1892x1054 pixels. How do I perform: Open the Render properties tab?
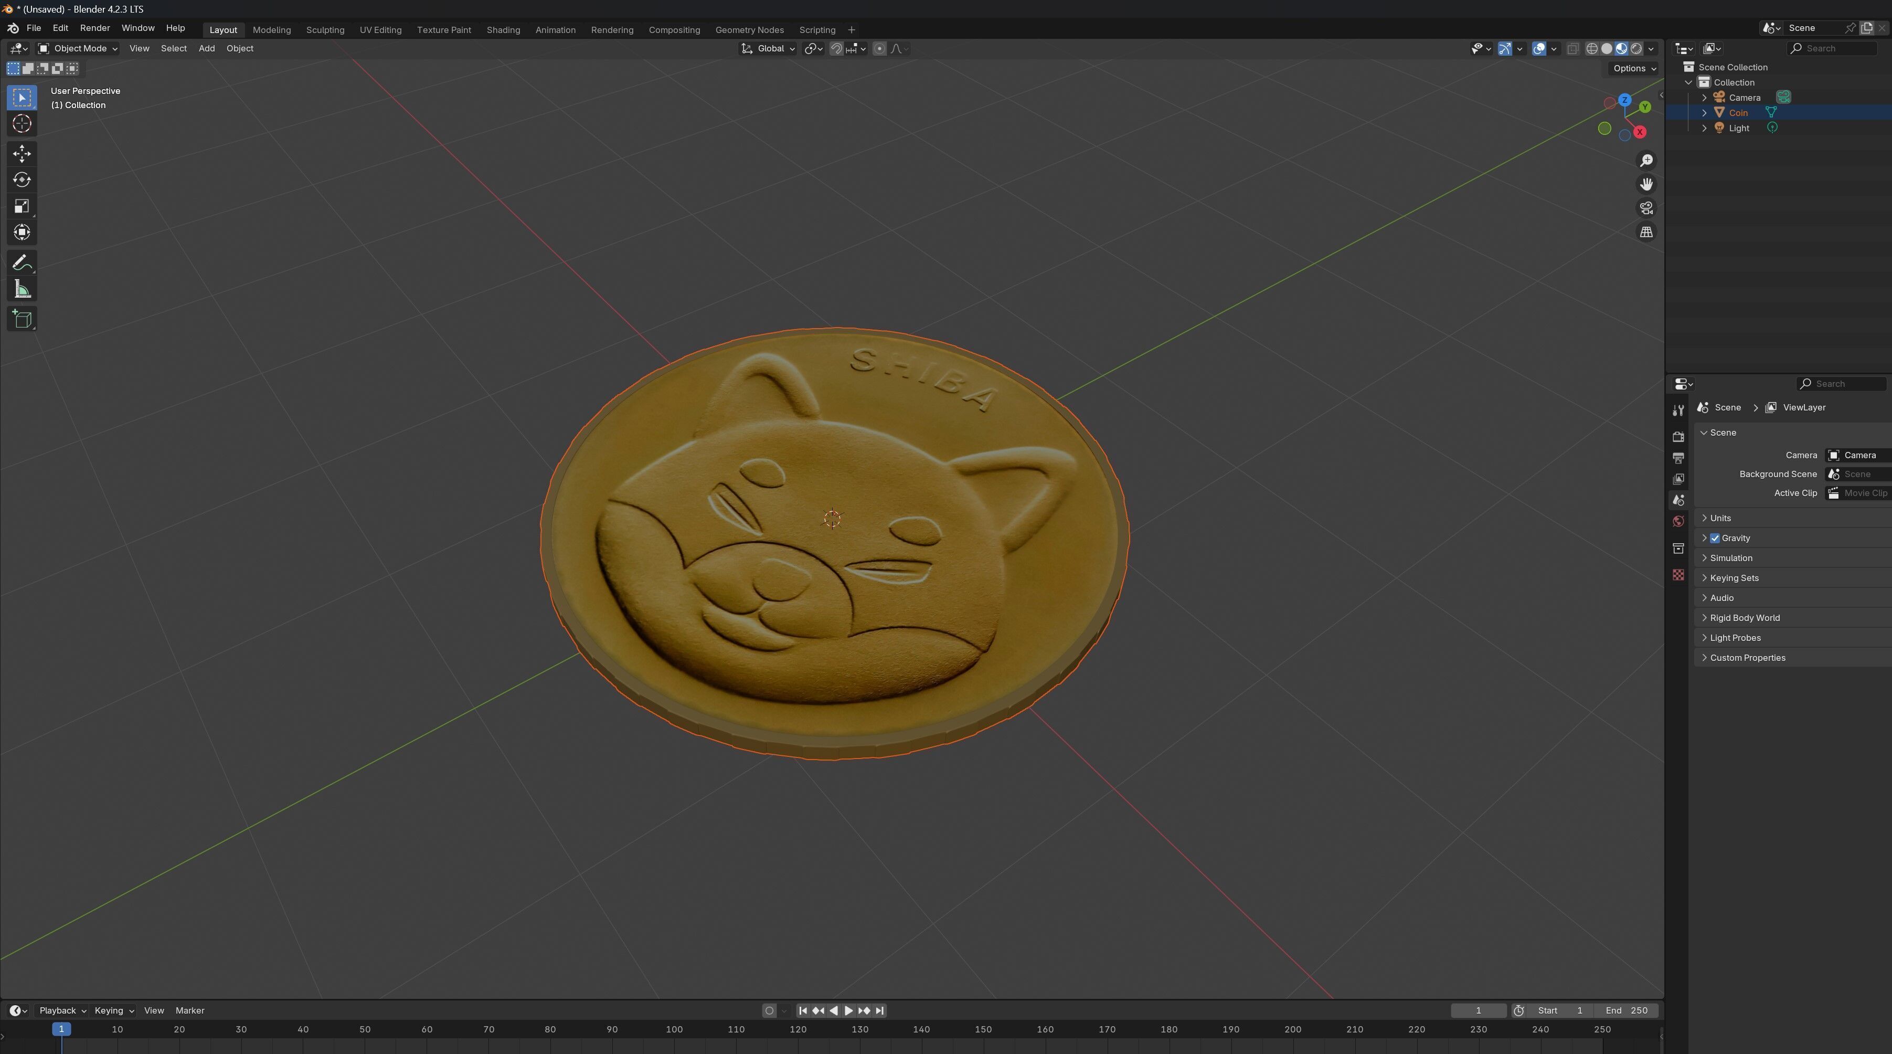(x=1678, y=437)
